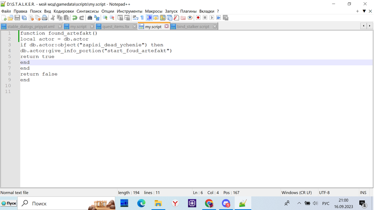Click the Save file toolbar icon
This screenshot has width=379, height=210.
[x=17, y=18]
